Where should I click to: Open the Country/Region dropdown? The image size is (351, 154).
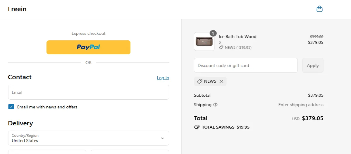pyautogui.click(x=88, y=138)
